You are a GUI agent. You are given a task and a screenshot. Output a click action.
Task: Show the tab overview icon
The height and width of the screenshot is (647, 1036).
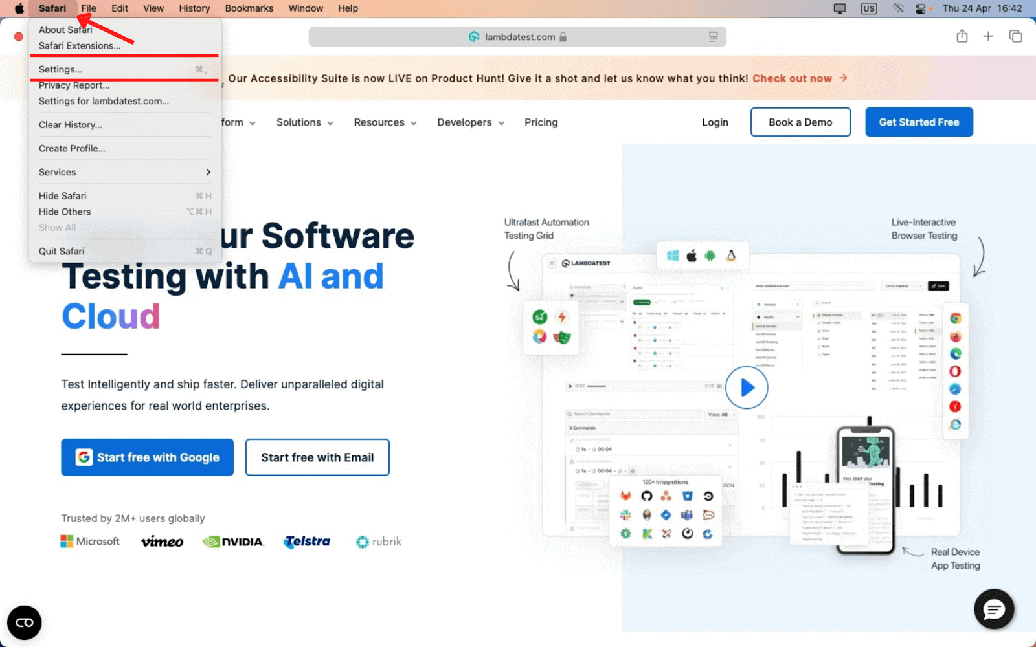[1015, 36]
